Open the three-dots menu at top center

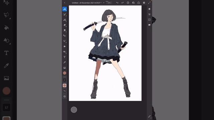pos(107,1)
